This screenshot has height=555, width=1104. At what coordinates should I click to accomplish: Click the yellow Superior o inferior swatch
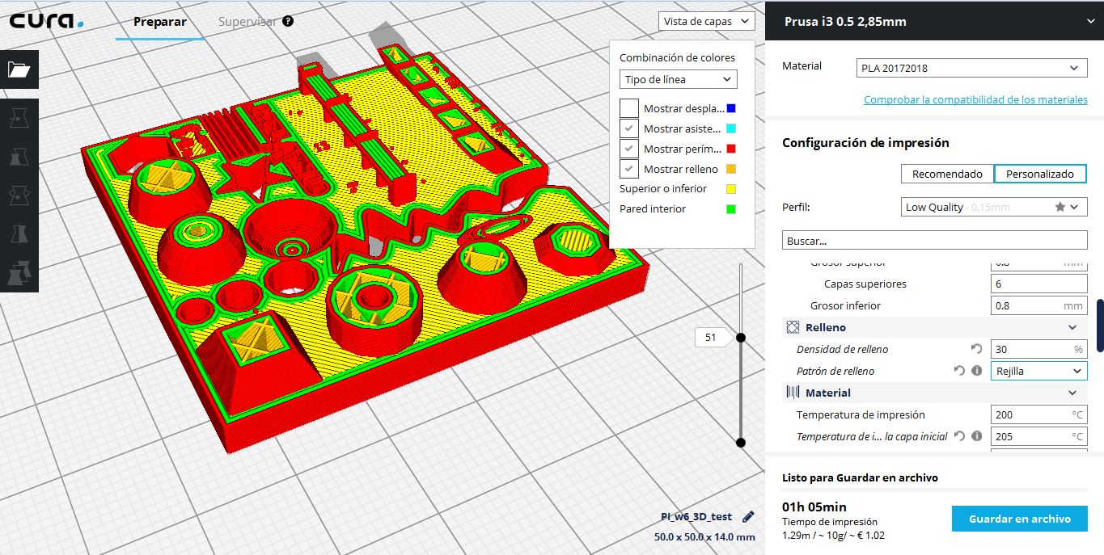coord(731,188)
